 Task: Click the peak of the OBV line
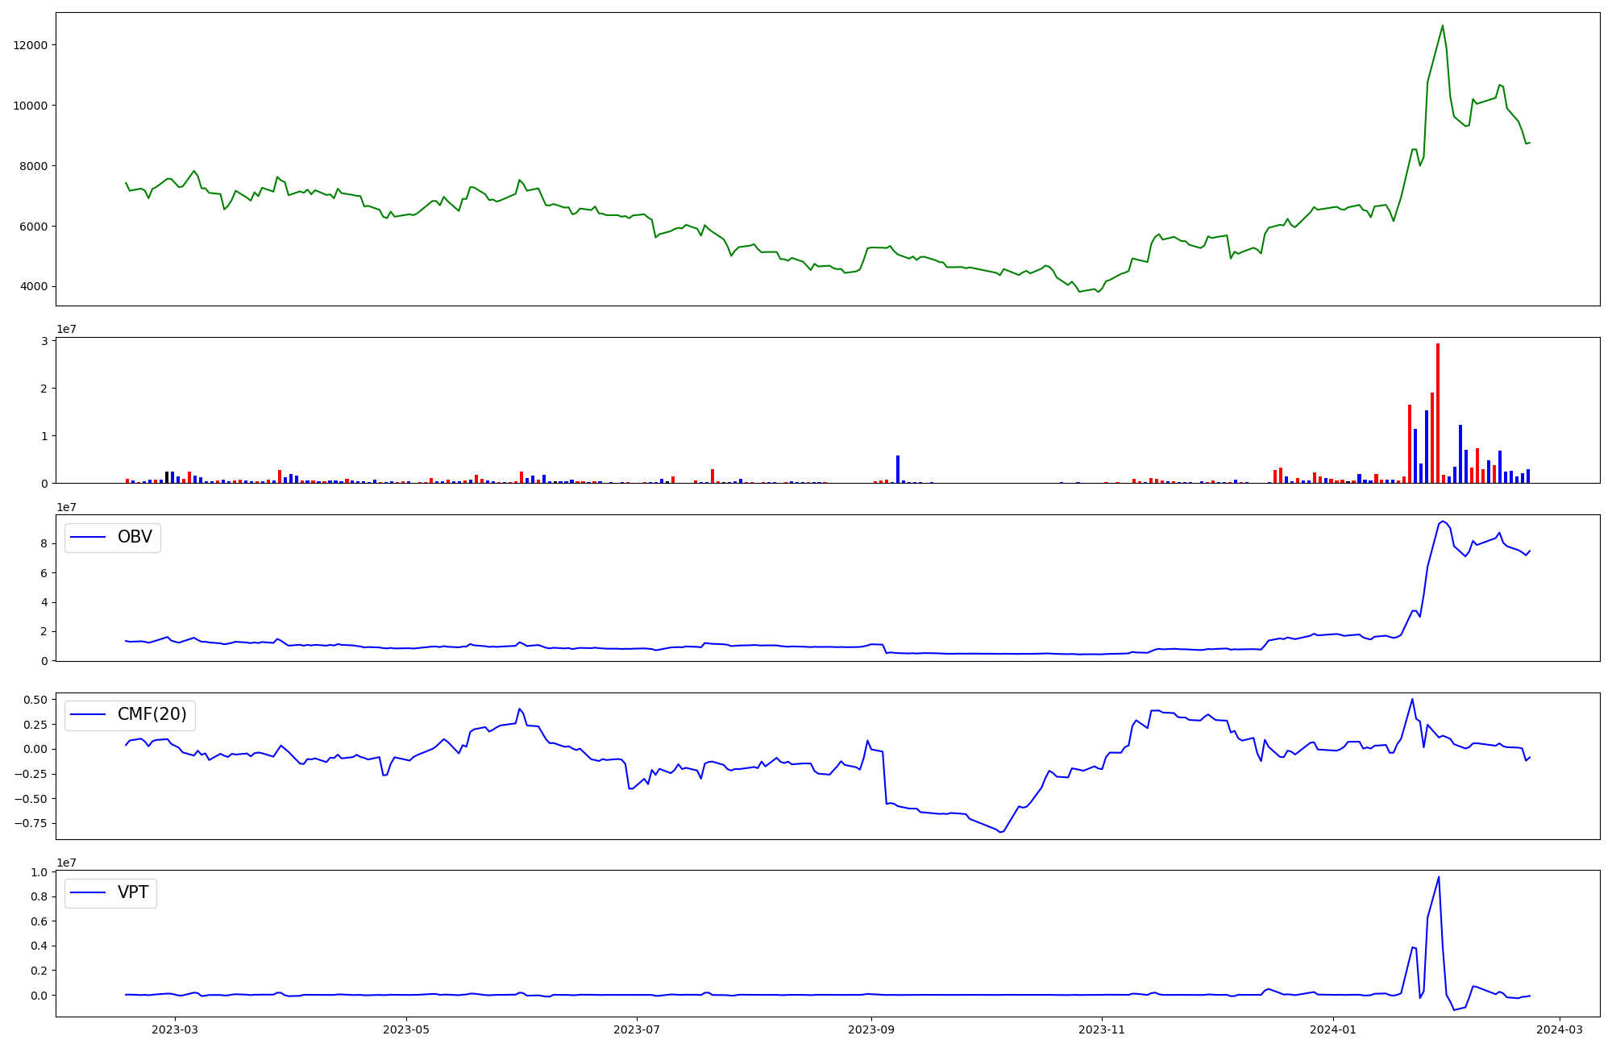(1443, 522)
